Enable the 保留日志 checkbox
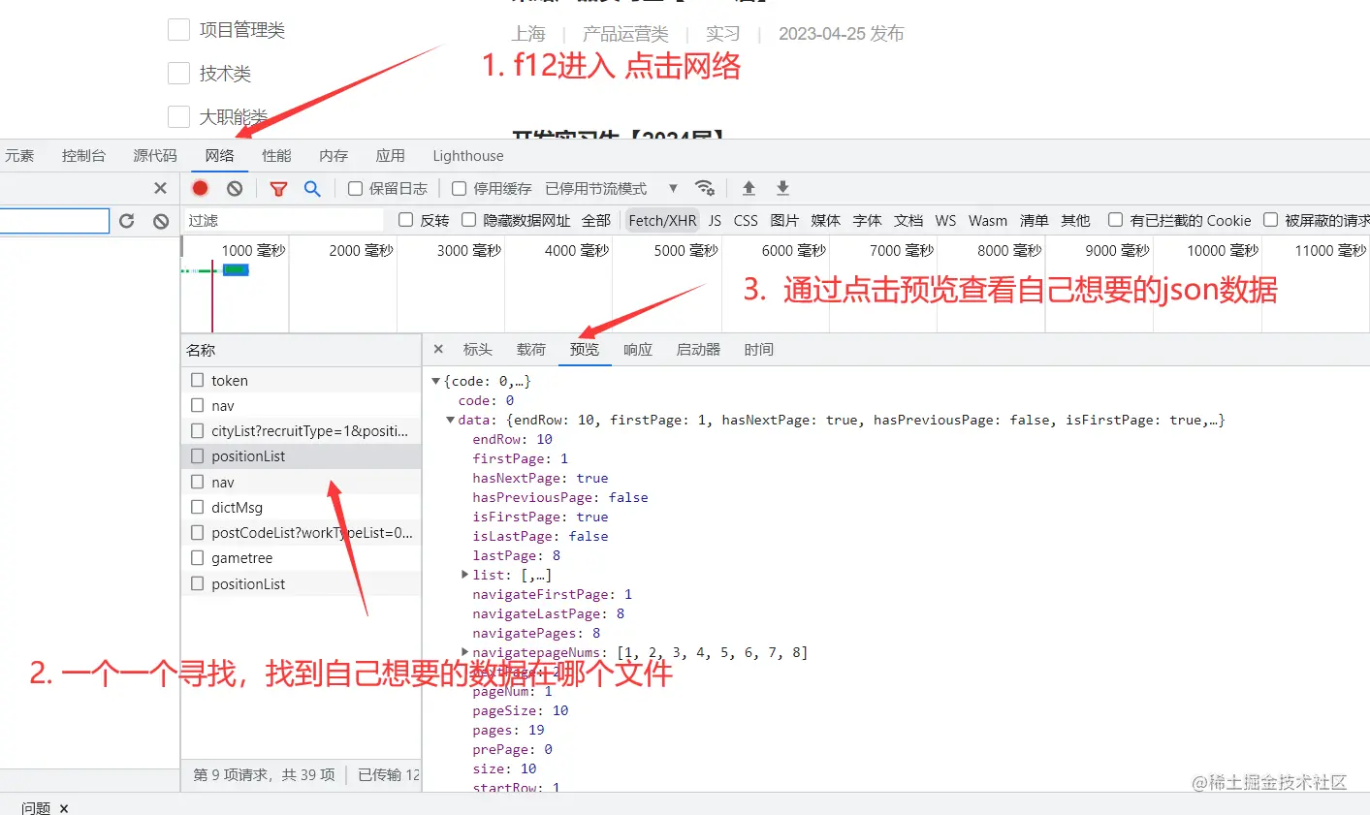This screenshot has width=1370, height=815. [355, 188]
